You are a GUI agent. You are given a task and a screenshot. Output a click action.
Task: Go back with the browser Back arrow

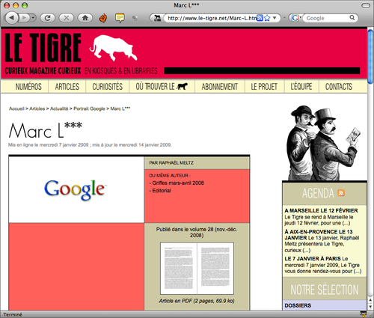(x=12, y=18)
